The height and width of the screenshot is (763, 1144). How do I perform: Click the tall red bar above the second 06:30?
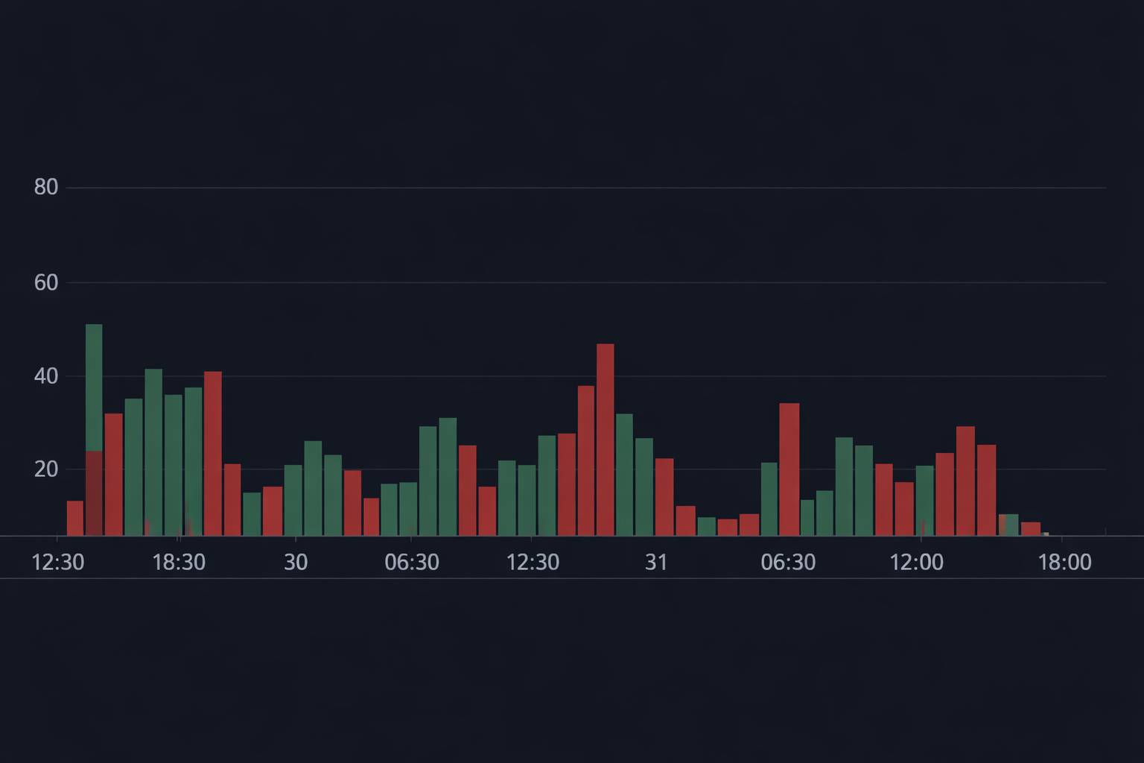click(x=789, y=469)
